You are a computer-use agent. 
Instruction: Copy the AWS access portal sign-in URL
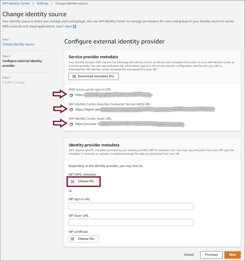pyautogui.click(x=71, y=95)
